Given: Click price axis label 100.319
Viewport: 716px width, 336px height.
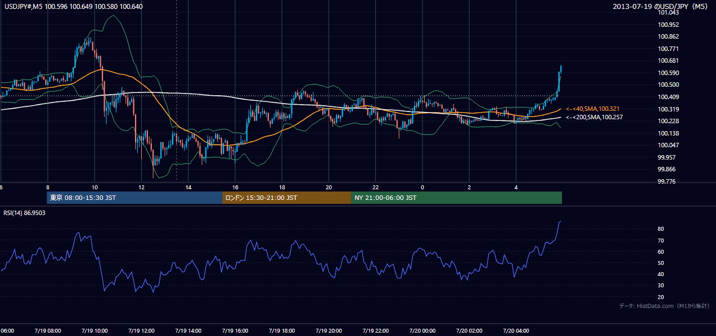Looking at the screenshot, I should point(669,109).
